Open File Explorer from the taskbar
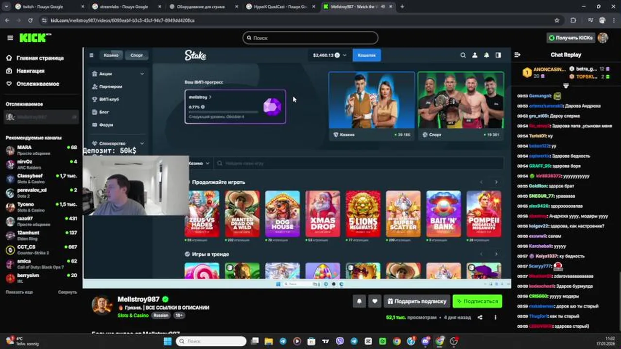Screen dimensions: 621x349 point(269,341)
